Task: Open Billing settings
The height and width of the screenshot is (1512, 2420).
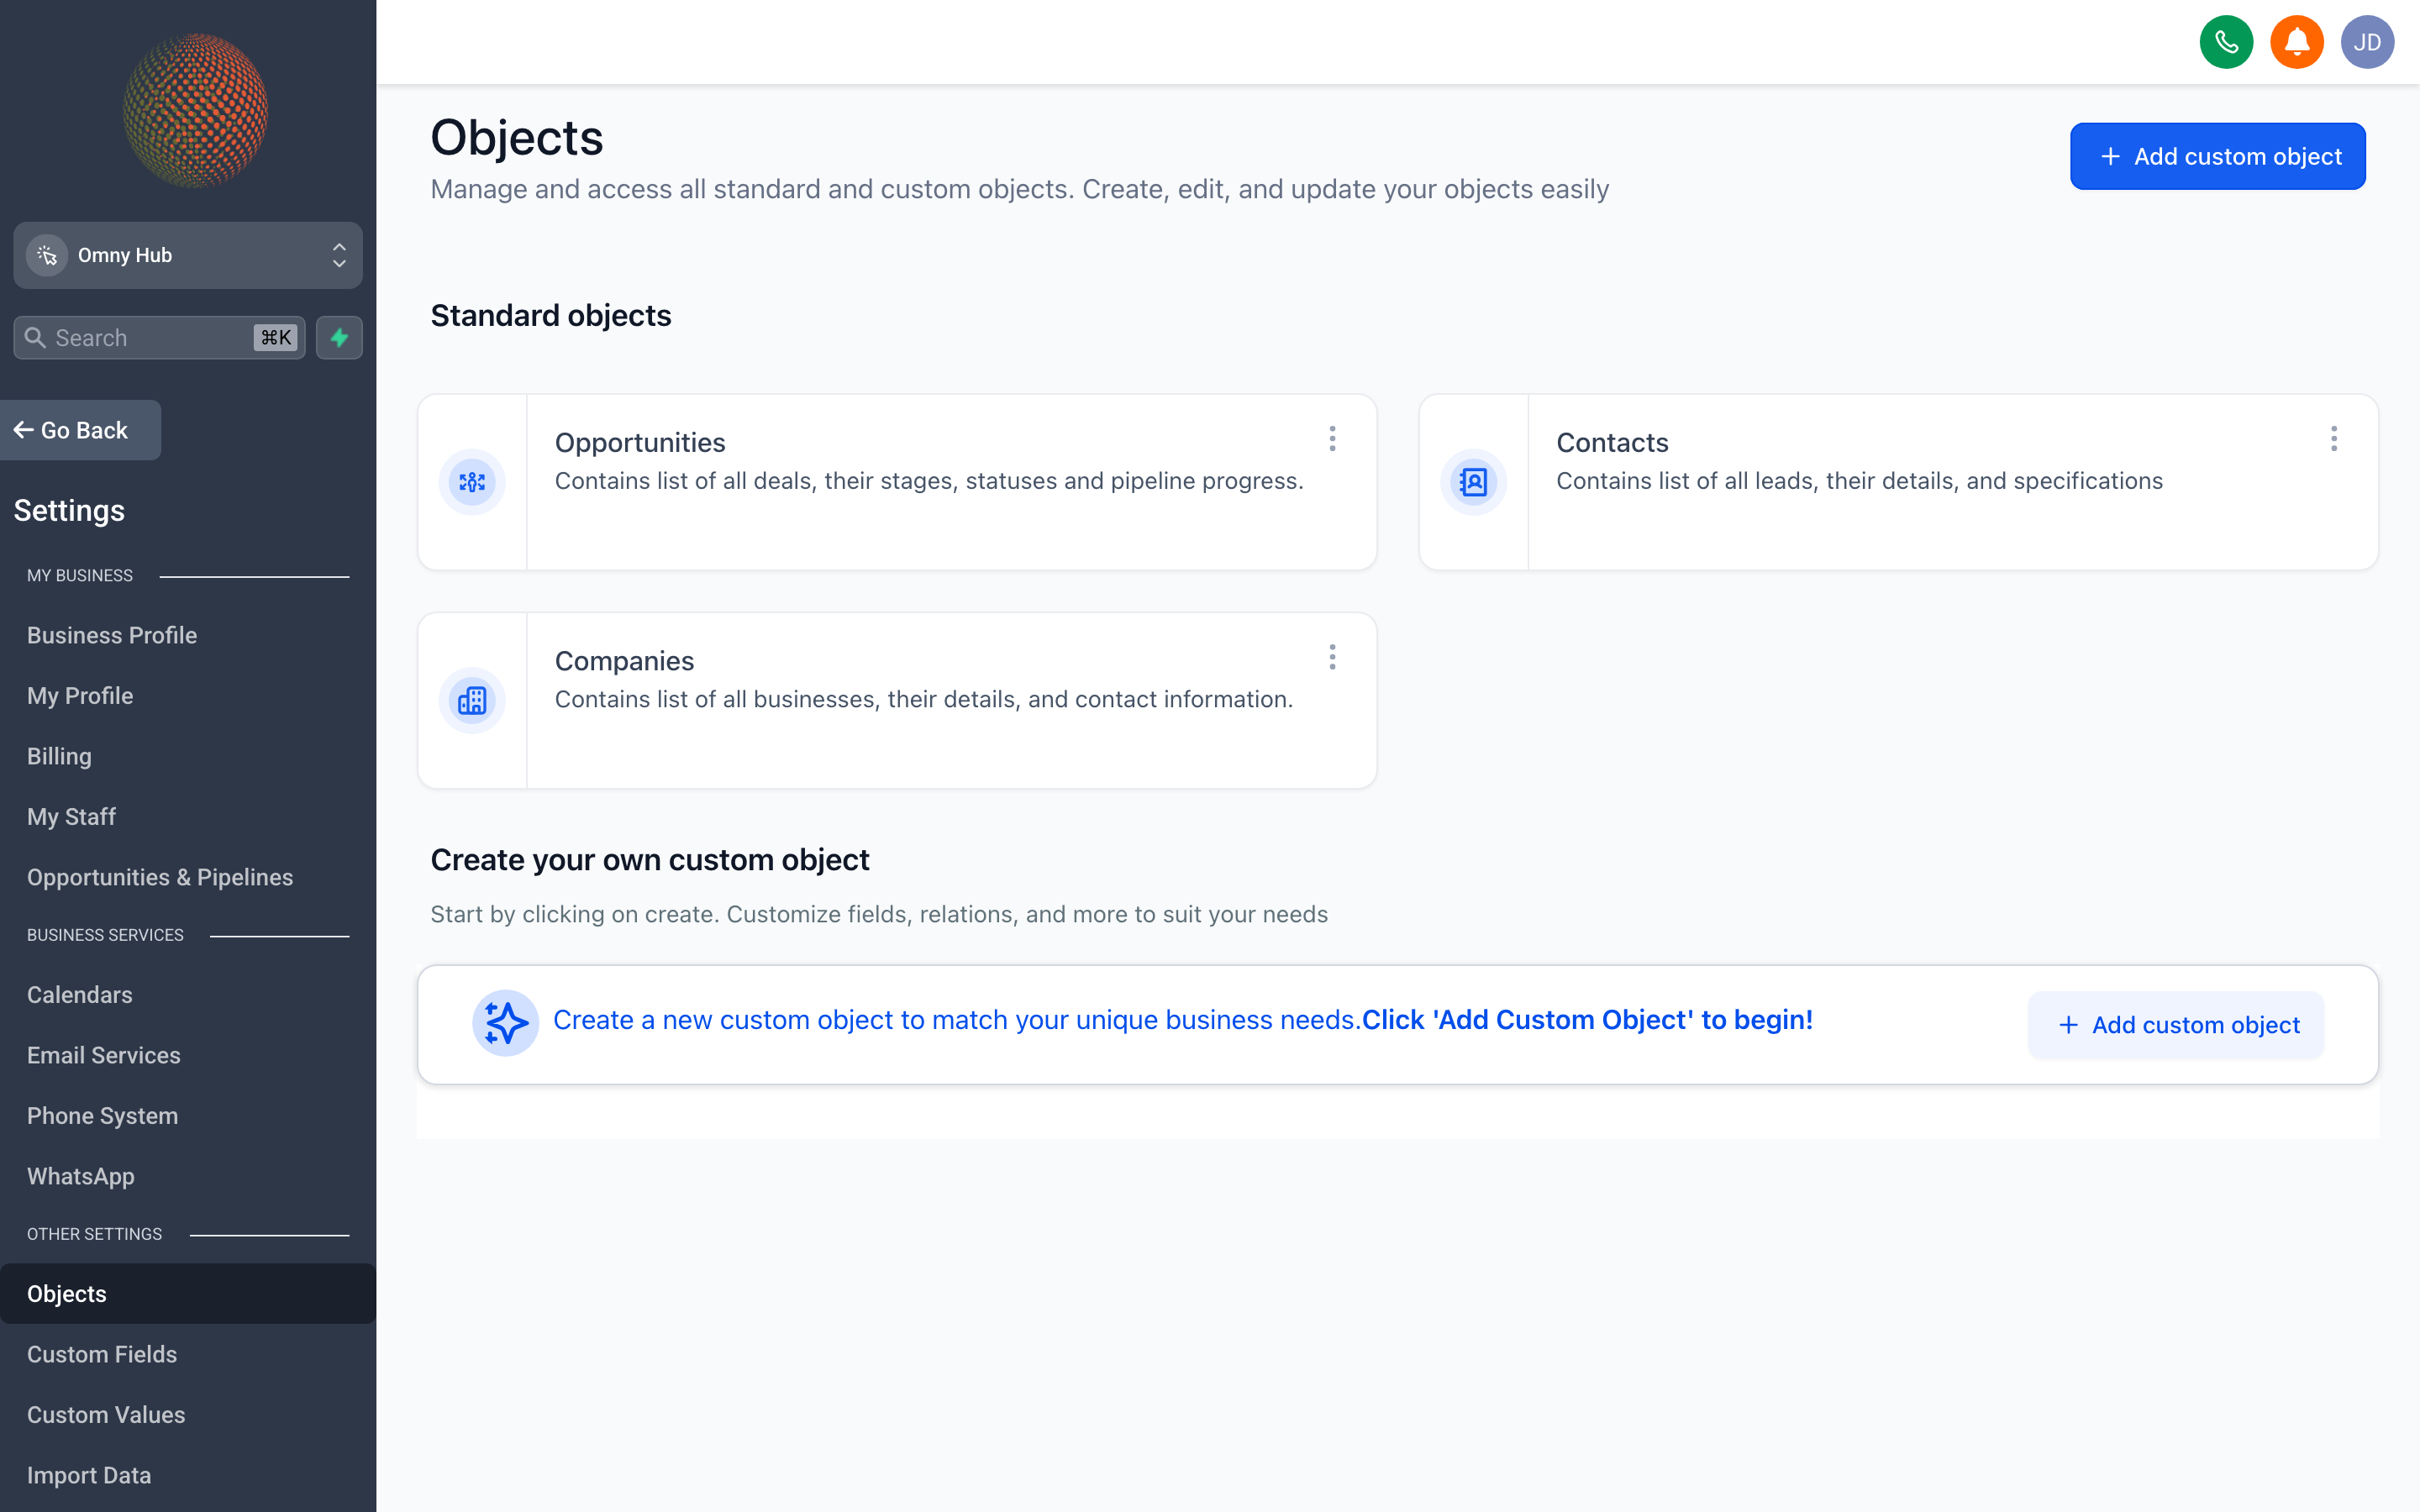Action: coord(59,756)
